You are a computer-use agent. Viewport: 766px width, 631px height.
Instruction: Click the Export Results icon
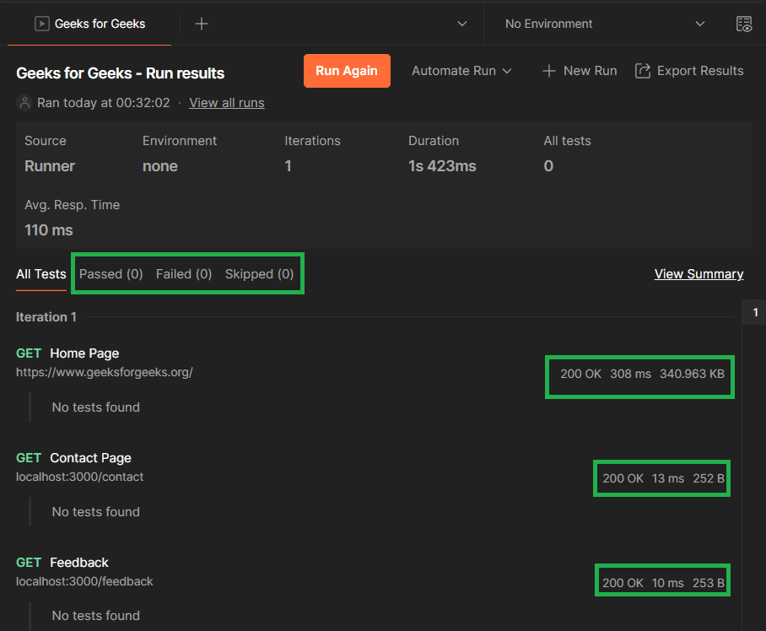tap(643, 71)
